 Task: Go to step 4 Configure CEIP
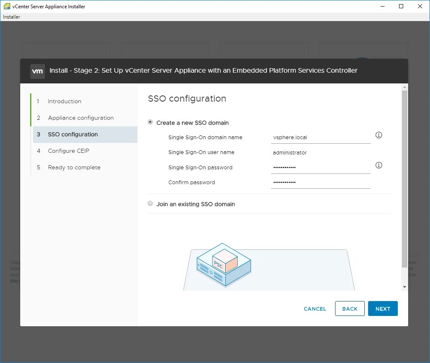[x=69, y=151]
